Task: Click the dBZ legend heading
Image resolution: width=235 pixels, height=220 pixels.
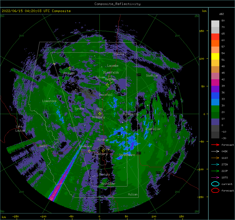Action: pyautogui.click(x=221, y=14)
